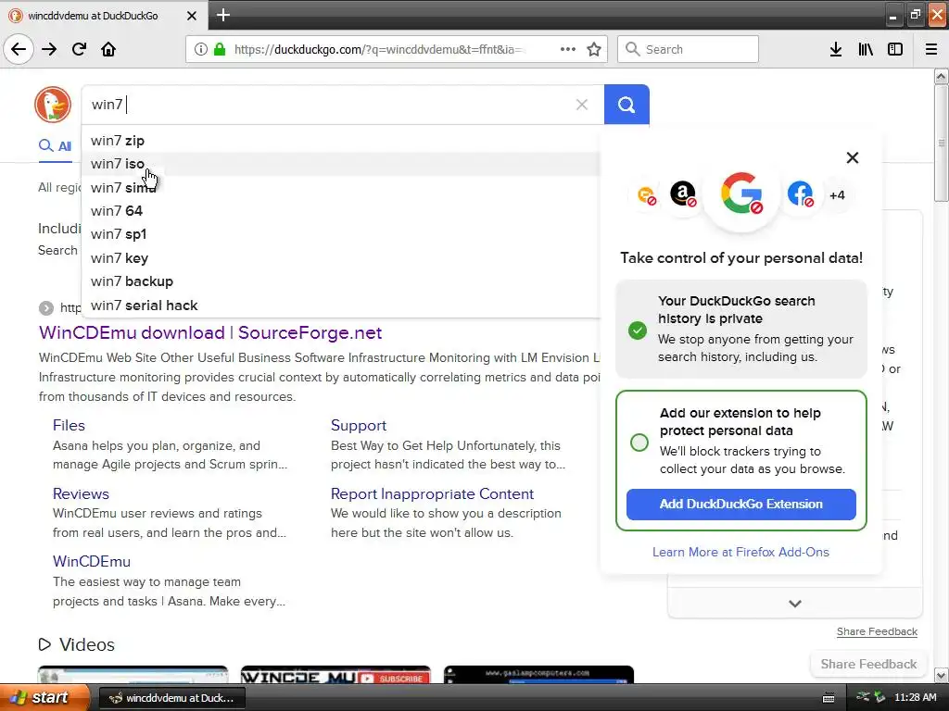Select suggestion win7 key
This screenshot has height=711, width=949.
[x=341, y=258]
